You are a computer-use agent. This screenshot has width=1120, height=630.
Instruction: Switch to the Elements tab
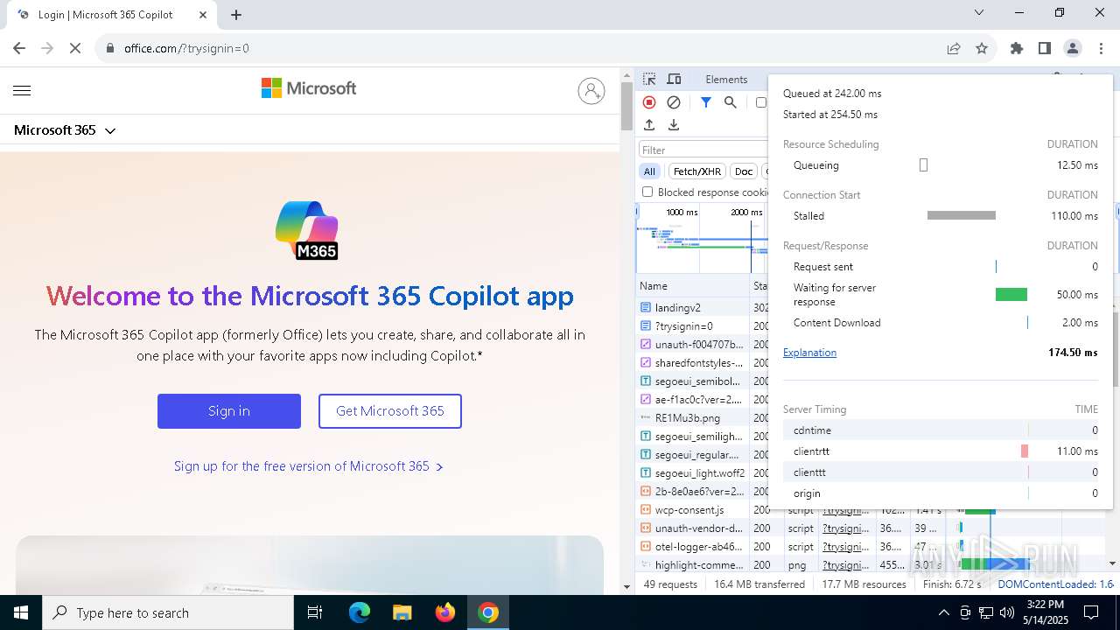pos(726,79)
